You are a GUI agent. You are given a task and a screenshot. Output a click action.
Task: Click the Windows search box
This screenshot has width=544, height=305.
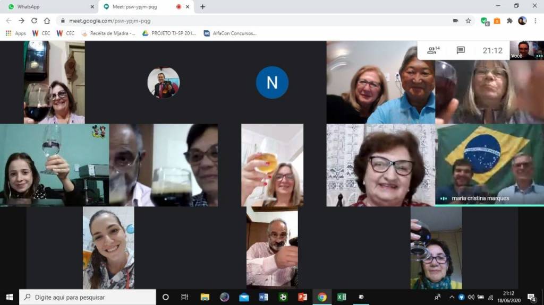point(88,297)
